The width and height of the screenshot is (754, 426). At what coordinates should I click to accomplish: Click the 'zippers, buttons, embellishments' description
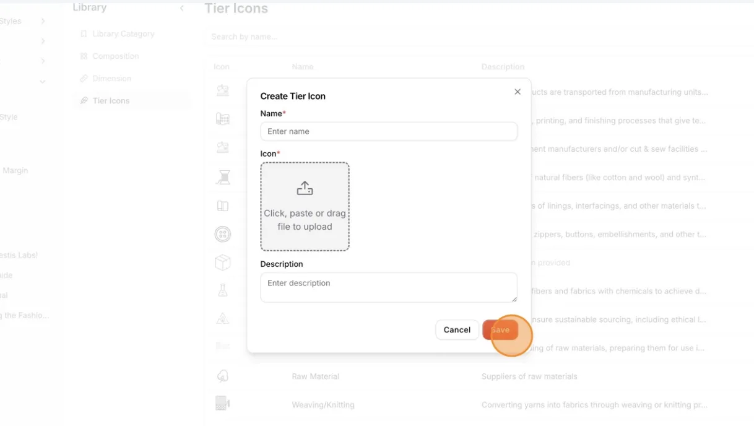click(620, 235)
